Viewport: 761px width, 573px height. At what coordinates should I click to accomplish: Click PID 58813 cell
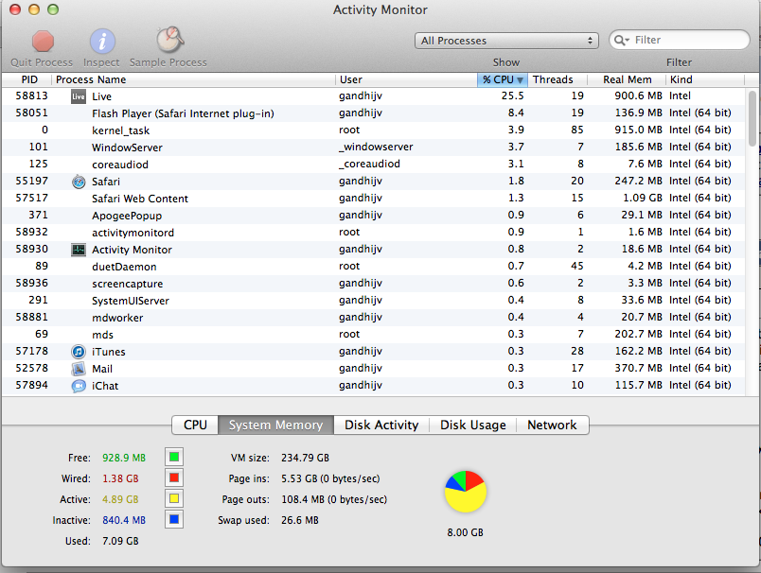click(x=31, y=96)
